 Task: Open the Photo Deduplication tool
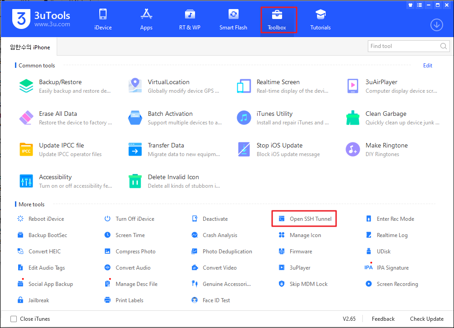[222, 251]
